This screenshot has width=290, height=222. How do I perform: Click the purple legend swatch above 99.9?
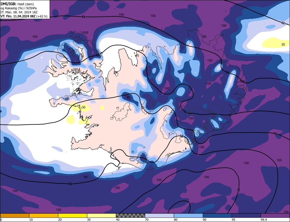click(275, 215)
